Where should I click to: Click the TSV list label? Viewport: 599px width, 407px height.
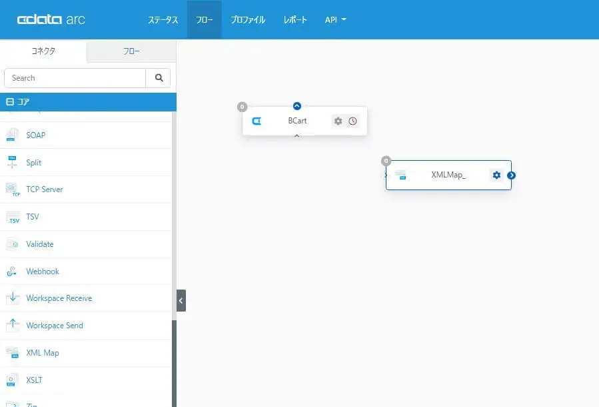(33, 216)
